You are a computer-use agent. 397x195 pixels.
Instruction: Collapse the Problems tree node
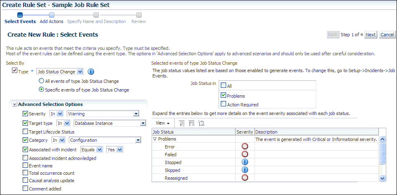pyautogui.click(x=155, y=139)
